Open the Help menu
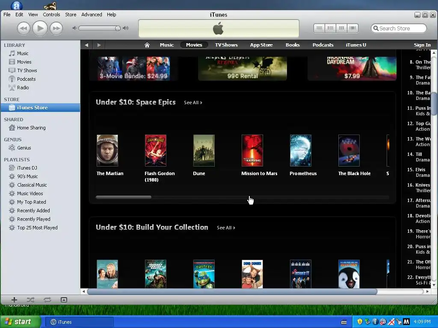Viewport: 438px width, 328px height. pos(112,15)
